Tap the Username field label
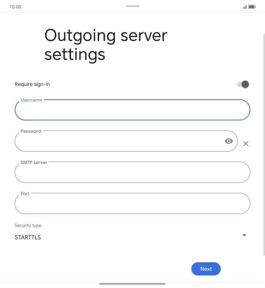 coord(31,100)
